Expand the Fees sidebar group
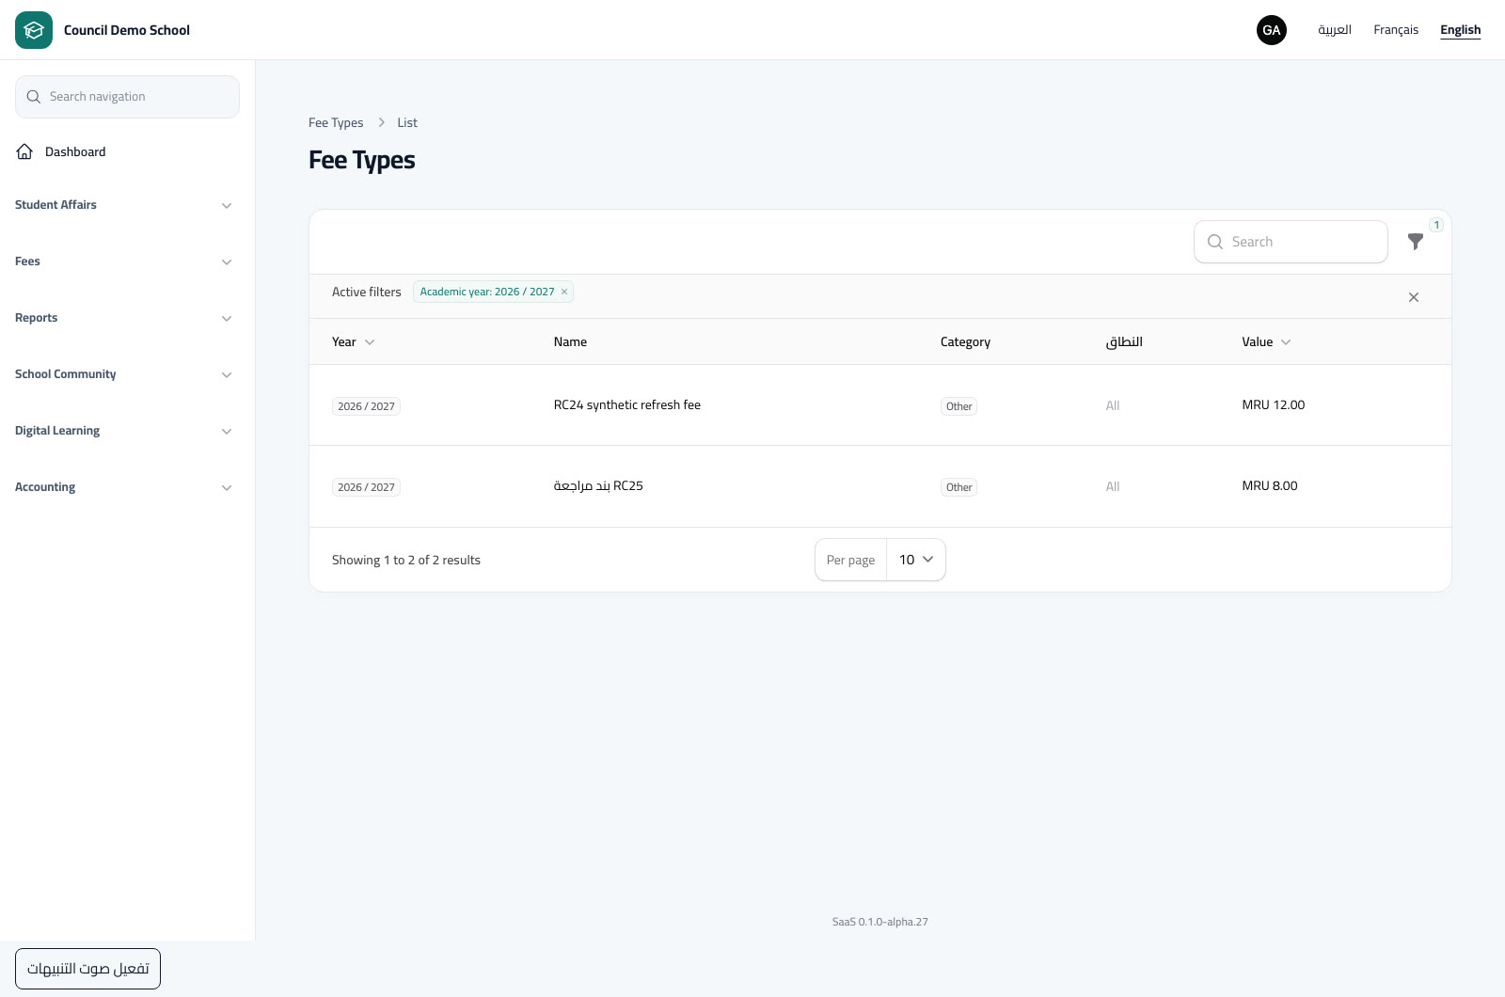The height and width of the screenshot is (997, 1505). click(123, 261)
